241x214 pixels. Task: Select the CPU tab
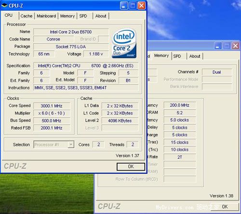[x=9, y=15]
